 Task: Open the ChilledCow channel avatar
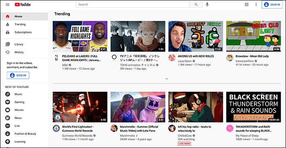pos(172,128)
